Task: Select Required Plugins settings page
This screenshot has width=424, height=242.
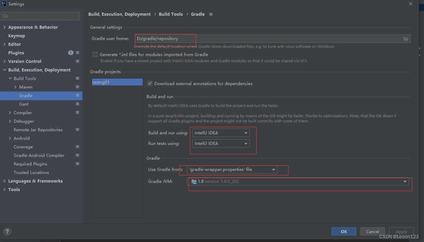Action: (30, 164)
